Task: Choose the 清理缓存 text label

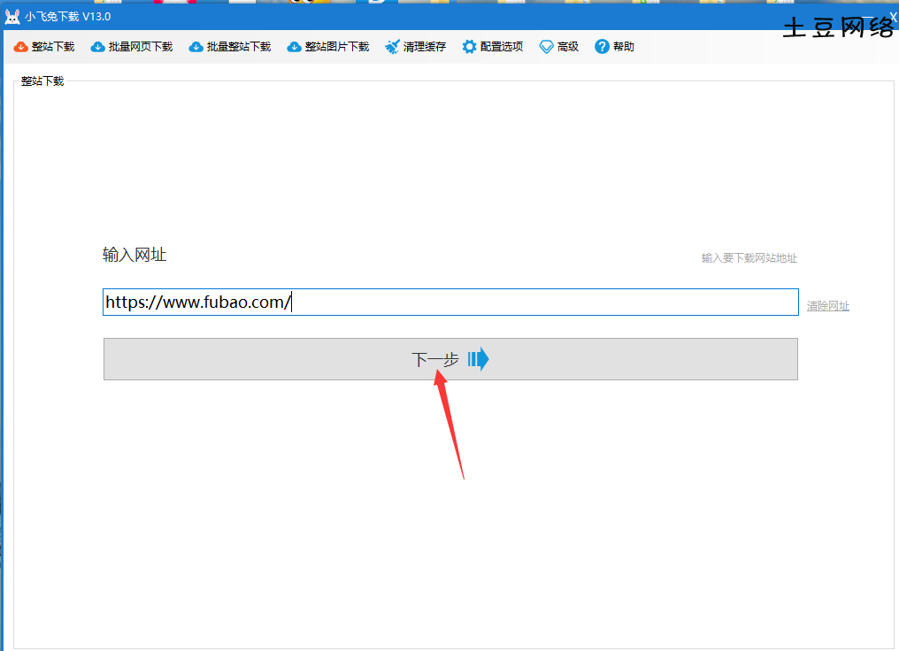Action: point(425,47)
